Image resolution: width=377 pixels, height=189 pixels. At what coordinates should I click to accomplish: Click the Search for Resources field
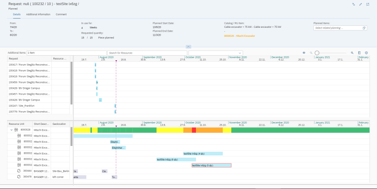[x=147, y=53]
